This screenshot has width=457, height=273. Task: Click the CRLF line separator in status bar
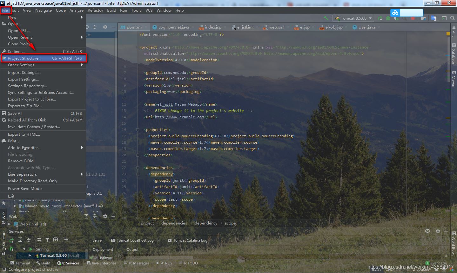(x=390, y=270)
